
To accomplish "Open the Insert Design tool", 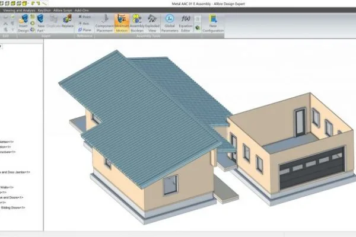I will [x=23, y=23].
